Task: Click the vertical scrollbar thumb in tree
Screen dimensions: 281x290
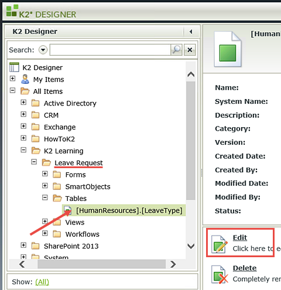Action: (x=191, y=141)
